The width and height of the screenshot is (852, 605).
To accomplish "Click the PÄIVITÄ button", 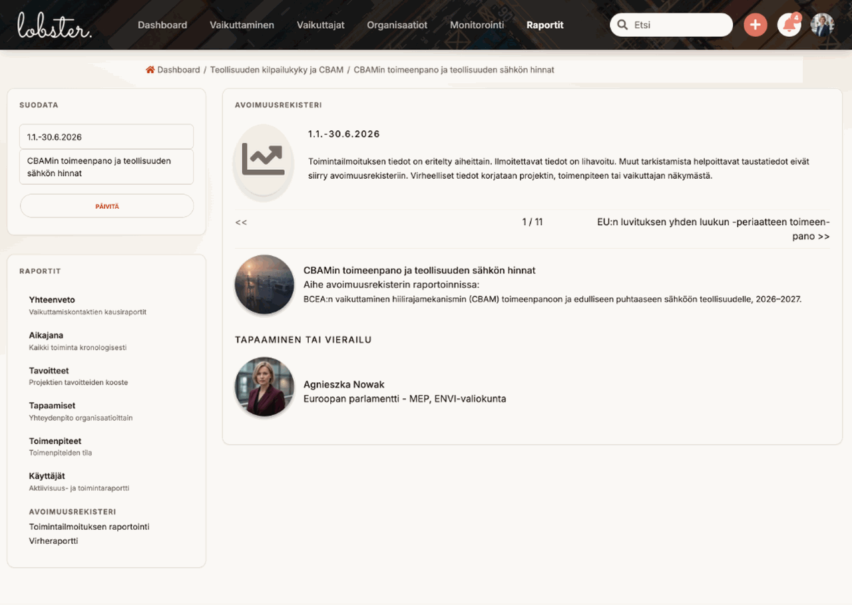I will pyautogui.click(x=106, y=206).
